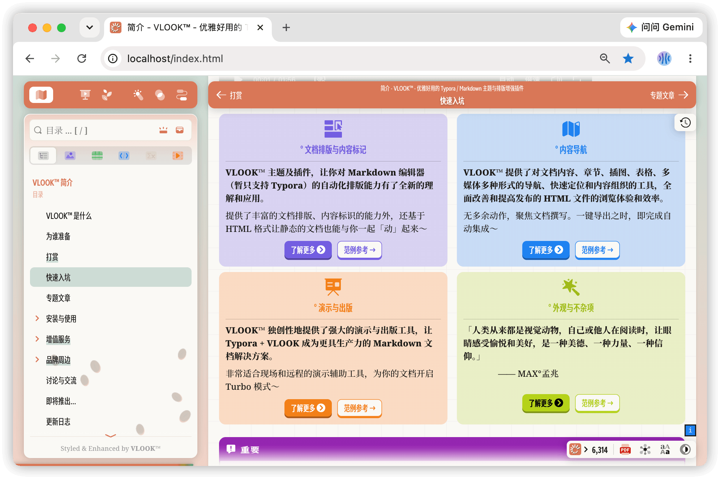Click the PDF print icon
Image resolution: width=720 pixels, height=479 pixels.
pyautogui.click(x=625, y=450)
